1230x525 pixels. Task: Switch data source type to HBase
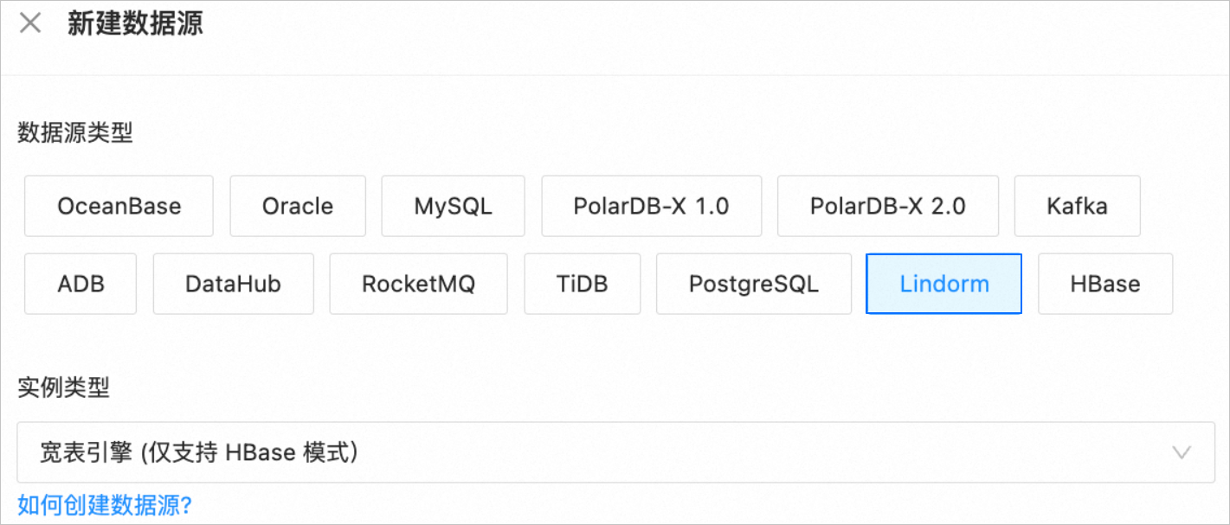1104,284
